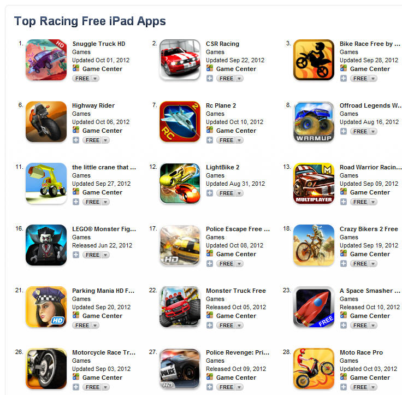Open the Moto Race Pro title link
This screenshot has width=402, height=395.
(361, 352)
